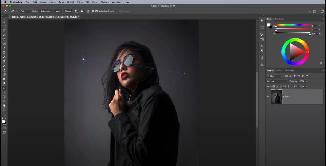Open the Path mode dropdown
This screenshot has height=166, width=326.
tap(25, 11)
